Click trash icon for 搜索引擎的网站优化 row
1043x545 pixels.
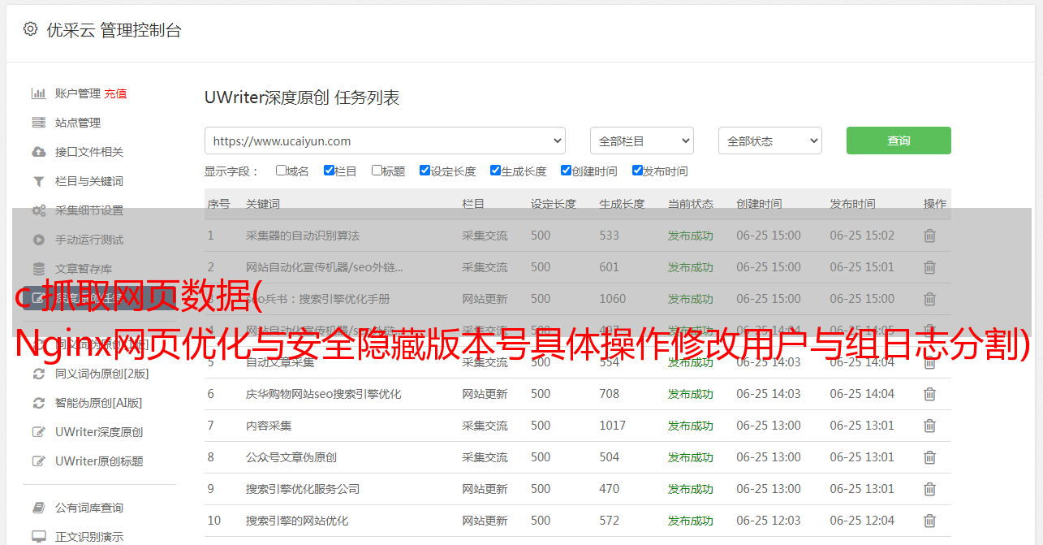click(x=929, y=521)
